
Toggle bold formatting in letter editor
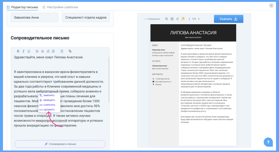tap(17, 51)
